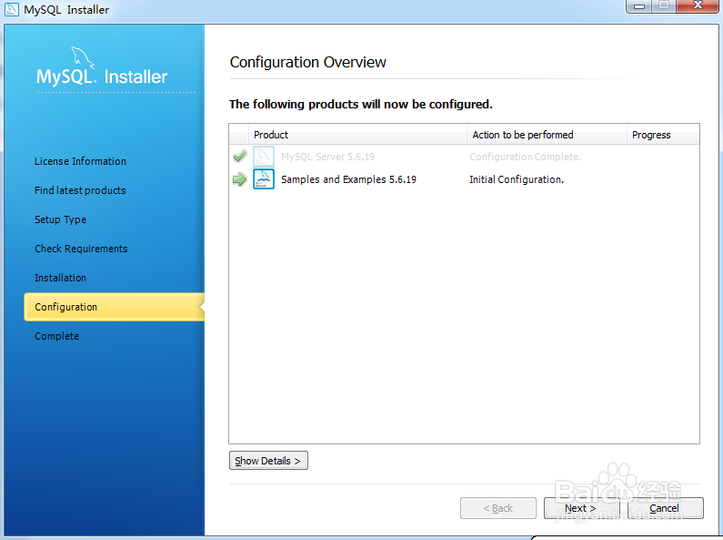This screenshot has height=540, width=723.
Task: Click the green checkmark beside MySQL Server 5.6.19
Action: tap(240, 157)
